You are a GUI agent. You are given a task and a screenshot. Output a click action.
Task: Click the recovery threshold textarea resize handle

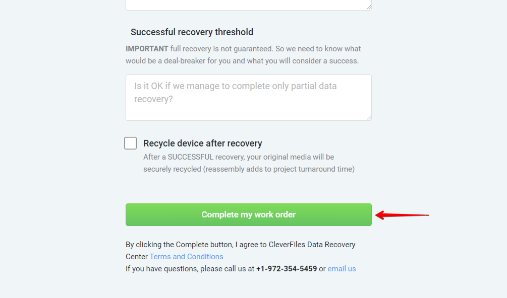(369, 117)
